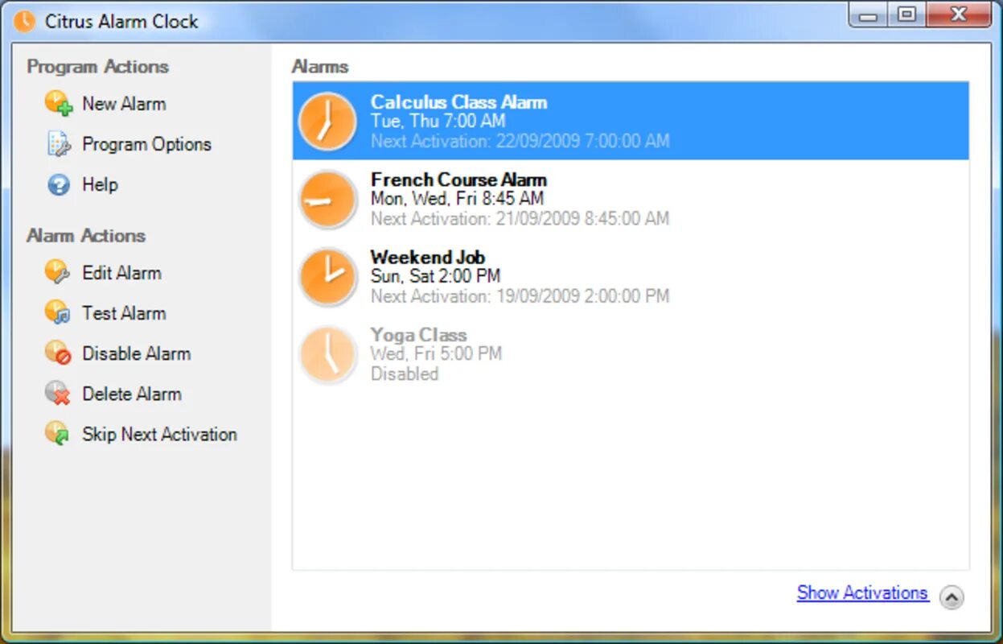Select the Yoga Class title

418,335
